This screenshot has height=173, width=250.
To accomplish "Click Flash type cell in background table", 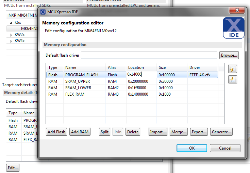I will coord(13,120).
